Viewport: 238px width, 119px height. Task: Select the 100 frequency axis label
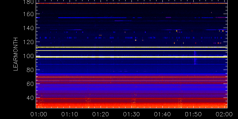[x=28, y=56]
